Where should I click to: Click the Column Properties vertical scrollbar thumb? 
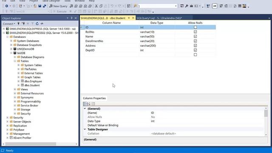pos(266,113)
